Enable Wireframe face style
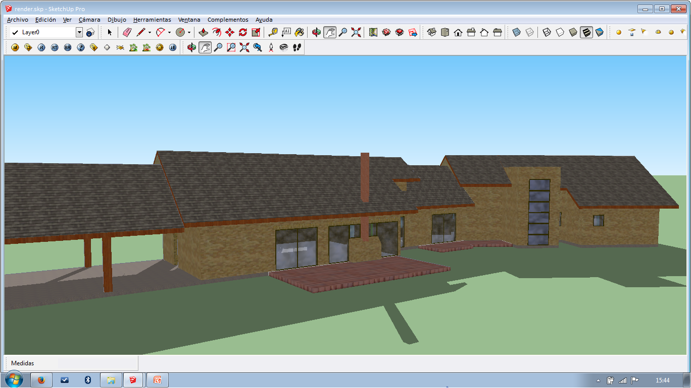Viewport: 691px width, 388px height. (x=547, y=32)
